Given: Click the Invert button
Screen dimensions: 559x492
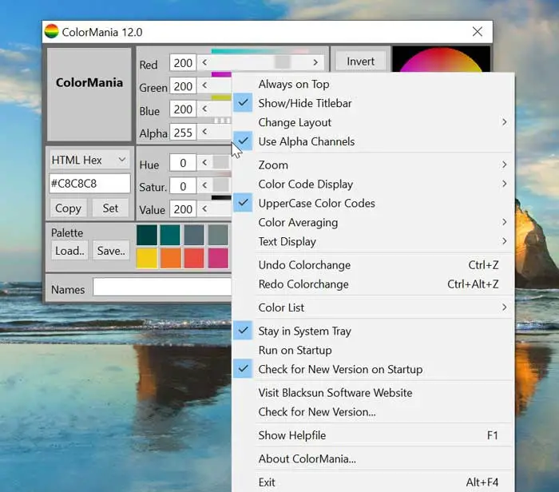Looking at the screenshot, I should [360, 61].
